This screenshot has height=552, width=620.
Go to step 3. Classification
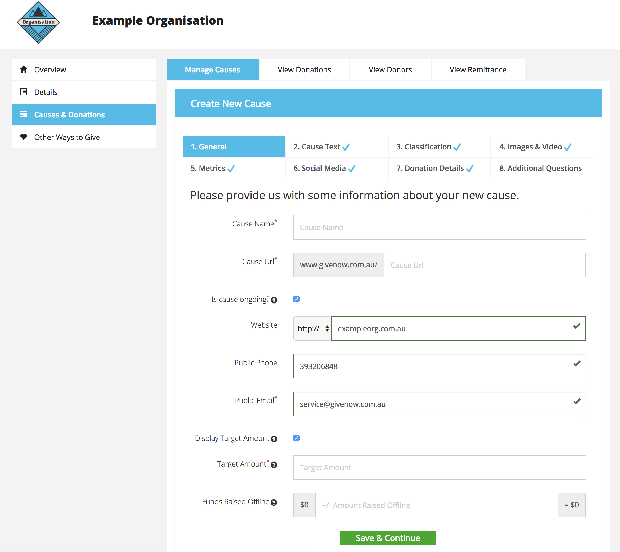(x=440, y=147)
